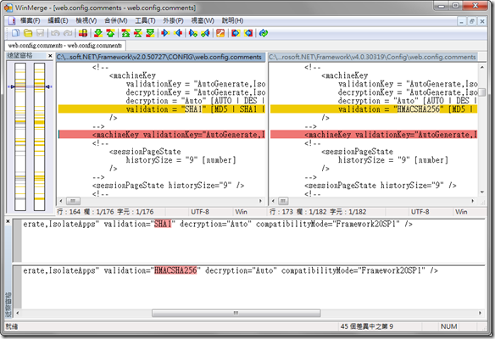Select the Current Difference icon
This screenshot has width=495, height=339.
click(138, 33)
